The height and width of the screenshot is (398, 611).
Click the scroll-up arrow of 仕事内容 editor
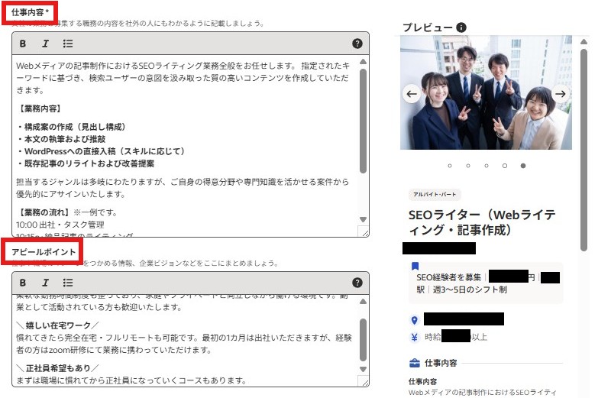click(x=364, y=62)
